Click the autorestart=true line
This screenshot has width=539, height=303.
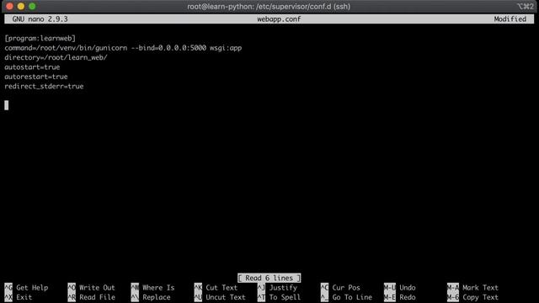pos(36,77)
